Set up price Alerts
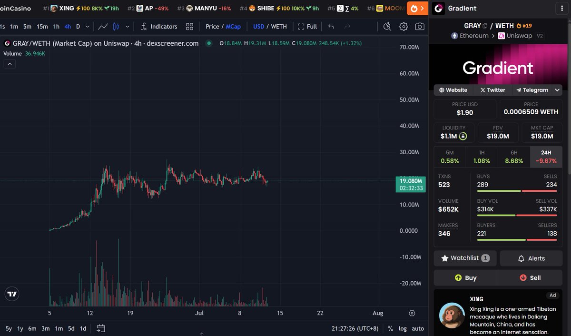Screen dimensions: 571x336 (x=531, y=258)
